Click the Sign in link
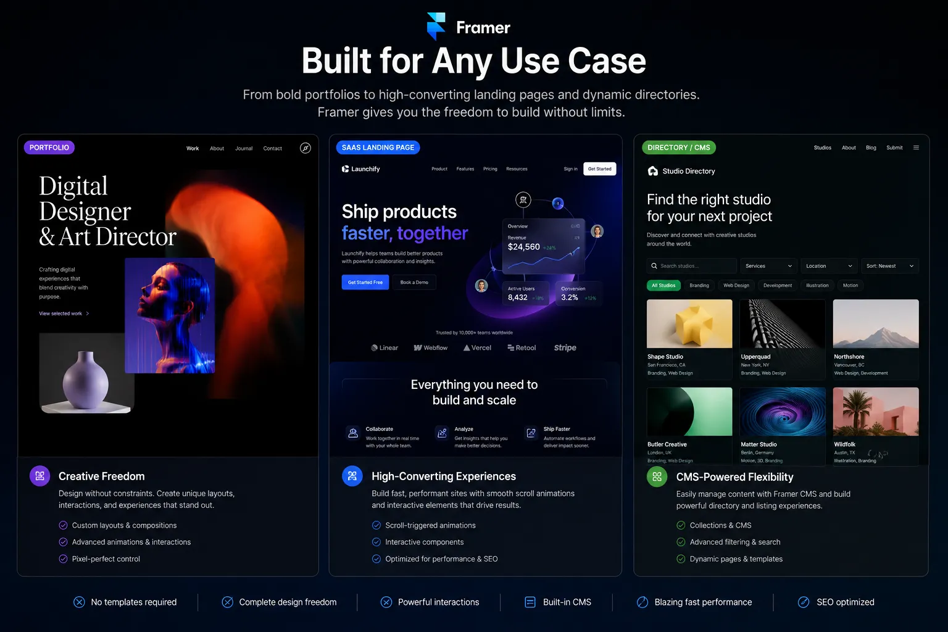 [x=571, y=169]
